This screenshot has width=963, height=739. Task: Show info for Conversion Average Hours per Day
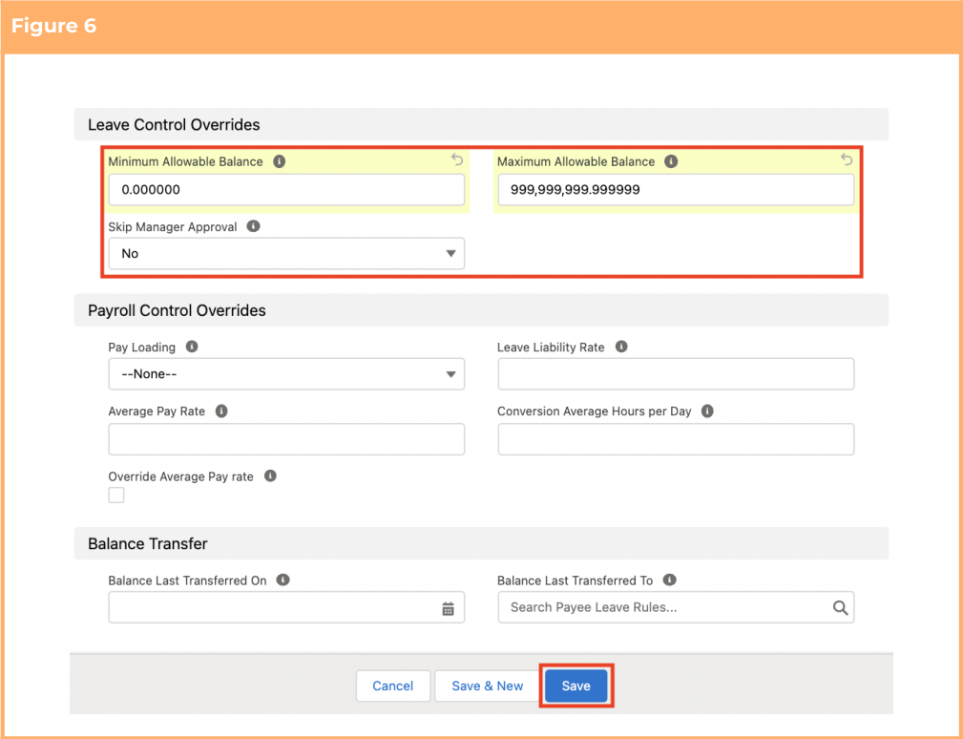pos(707,411)
